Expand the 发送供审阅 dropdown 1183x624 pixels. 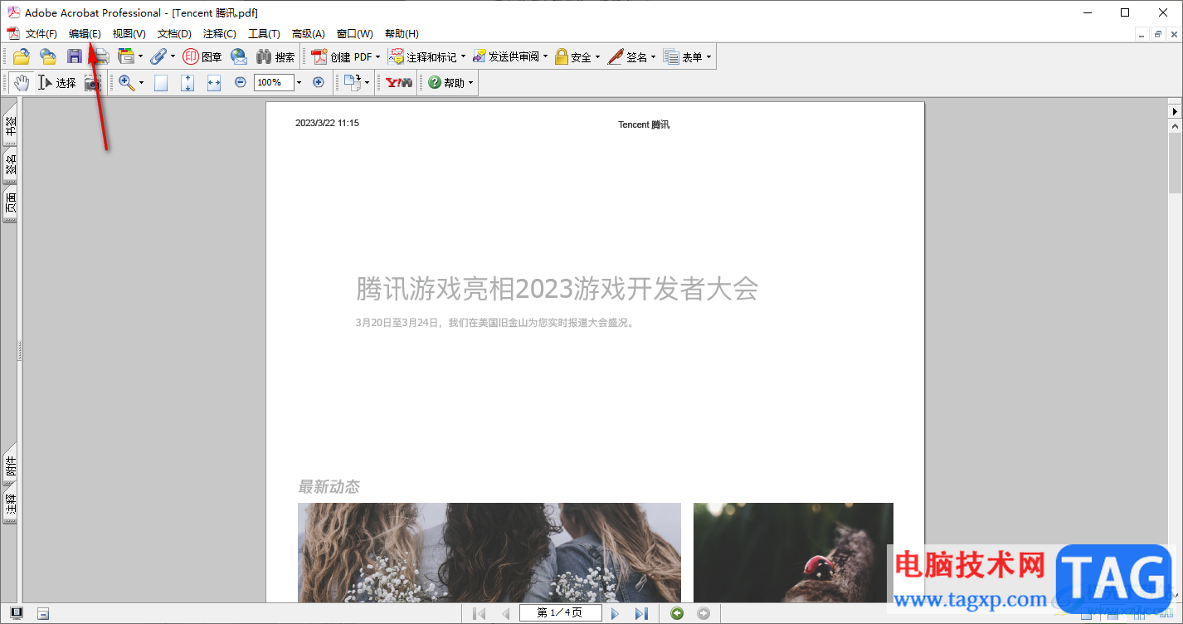[545, 57]
